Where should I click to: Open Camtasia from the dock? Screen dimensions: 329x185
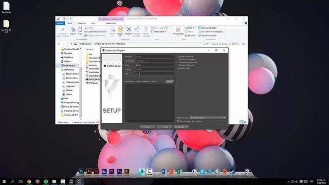tap(149, 171)
